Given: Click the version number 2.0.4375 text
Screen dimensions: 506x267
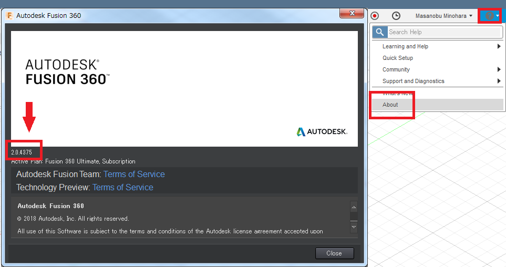Looking at the screenshot, I should (x=22, y=152).
